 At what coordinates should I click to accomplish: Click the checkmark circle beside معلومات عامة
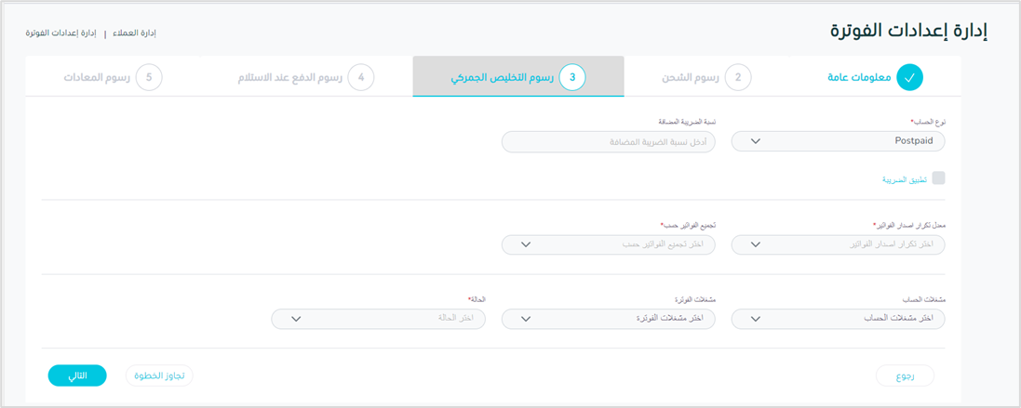click(x=909, y=77)
